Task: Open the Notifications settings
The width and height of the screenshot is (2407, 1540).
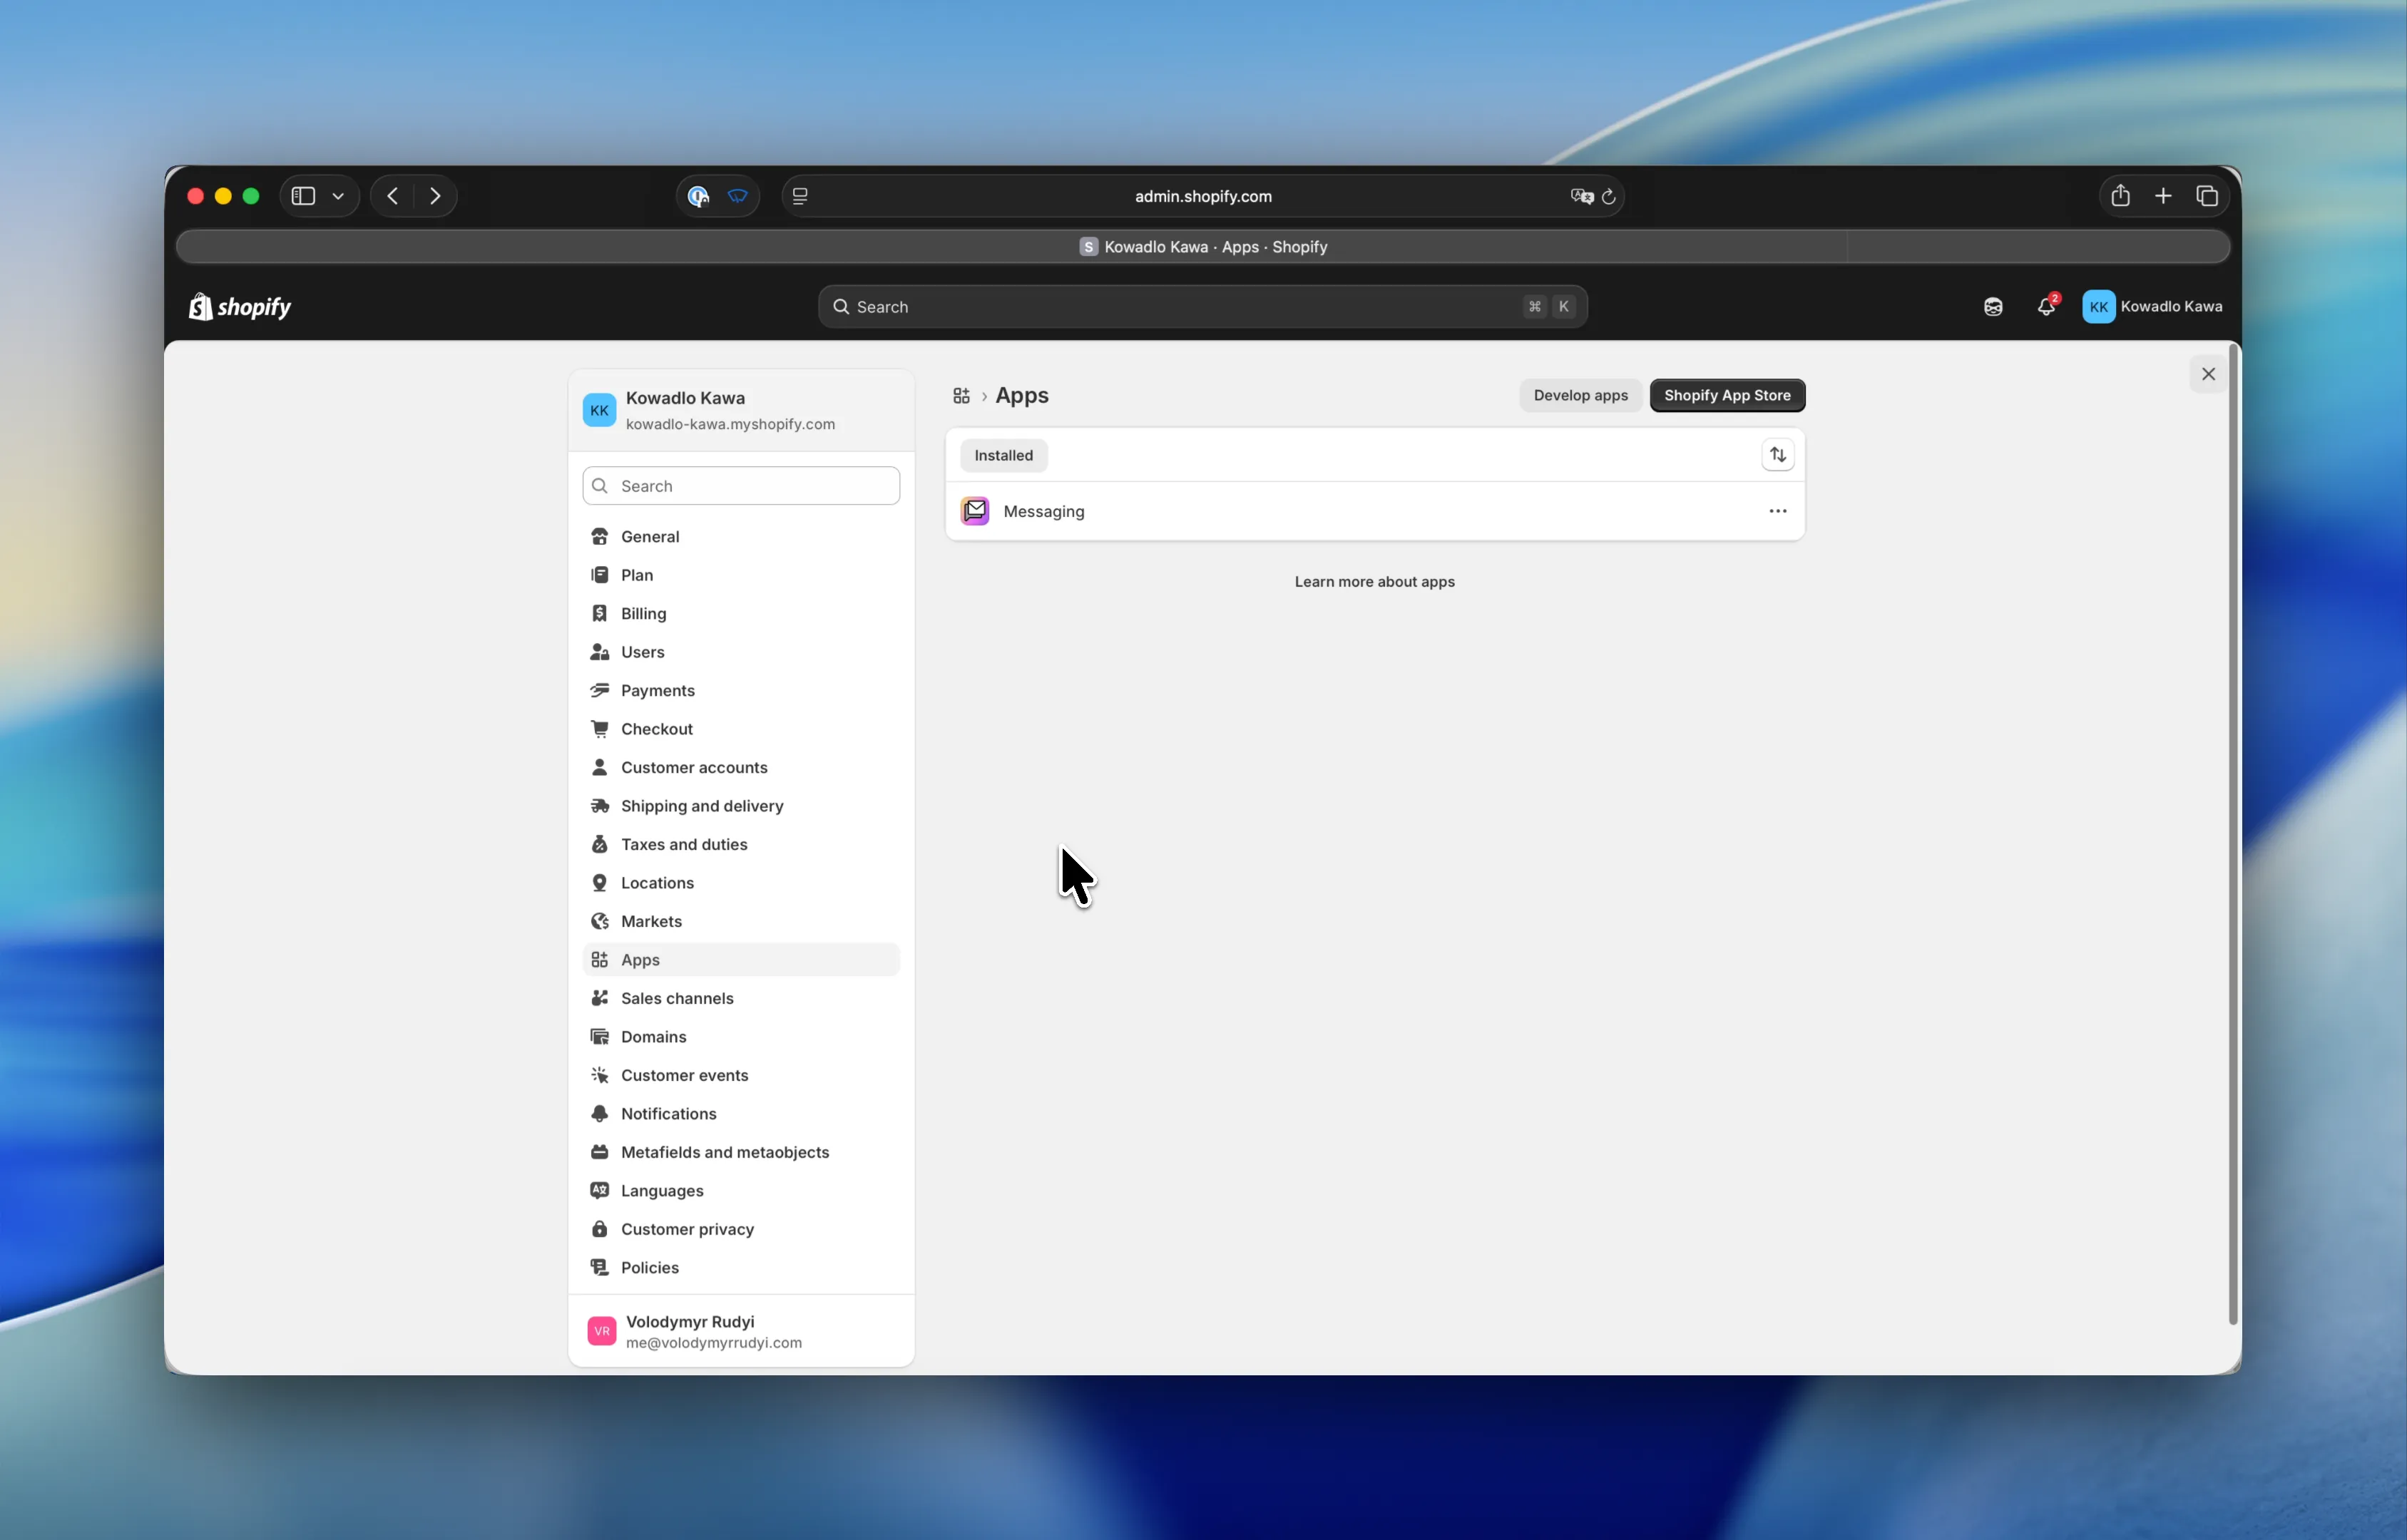Action: (x=668, y=1113)
